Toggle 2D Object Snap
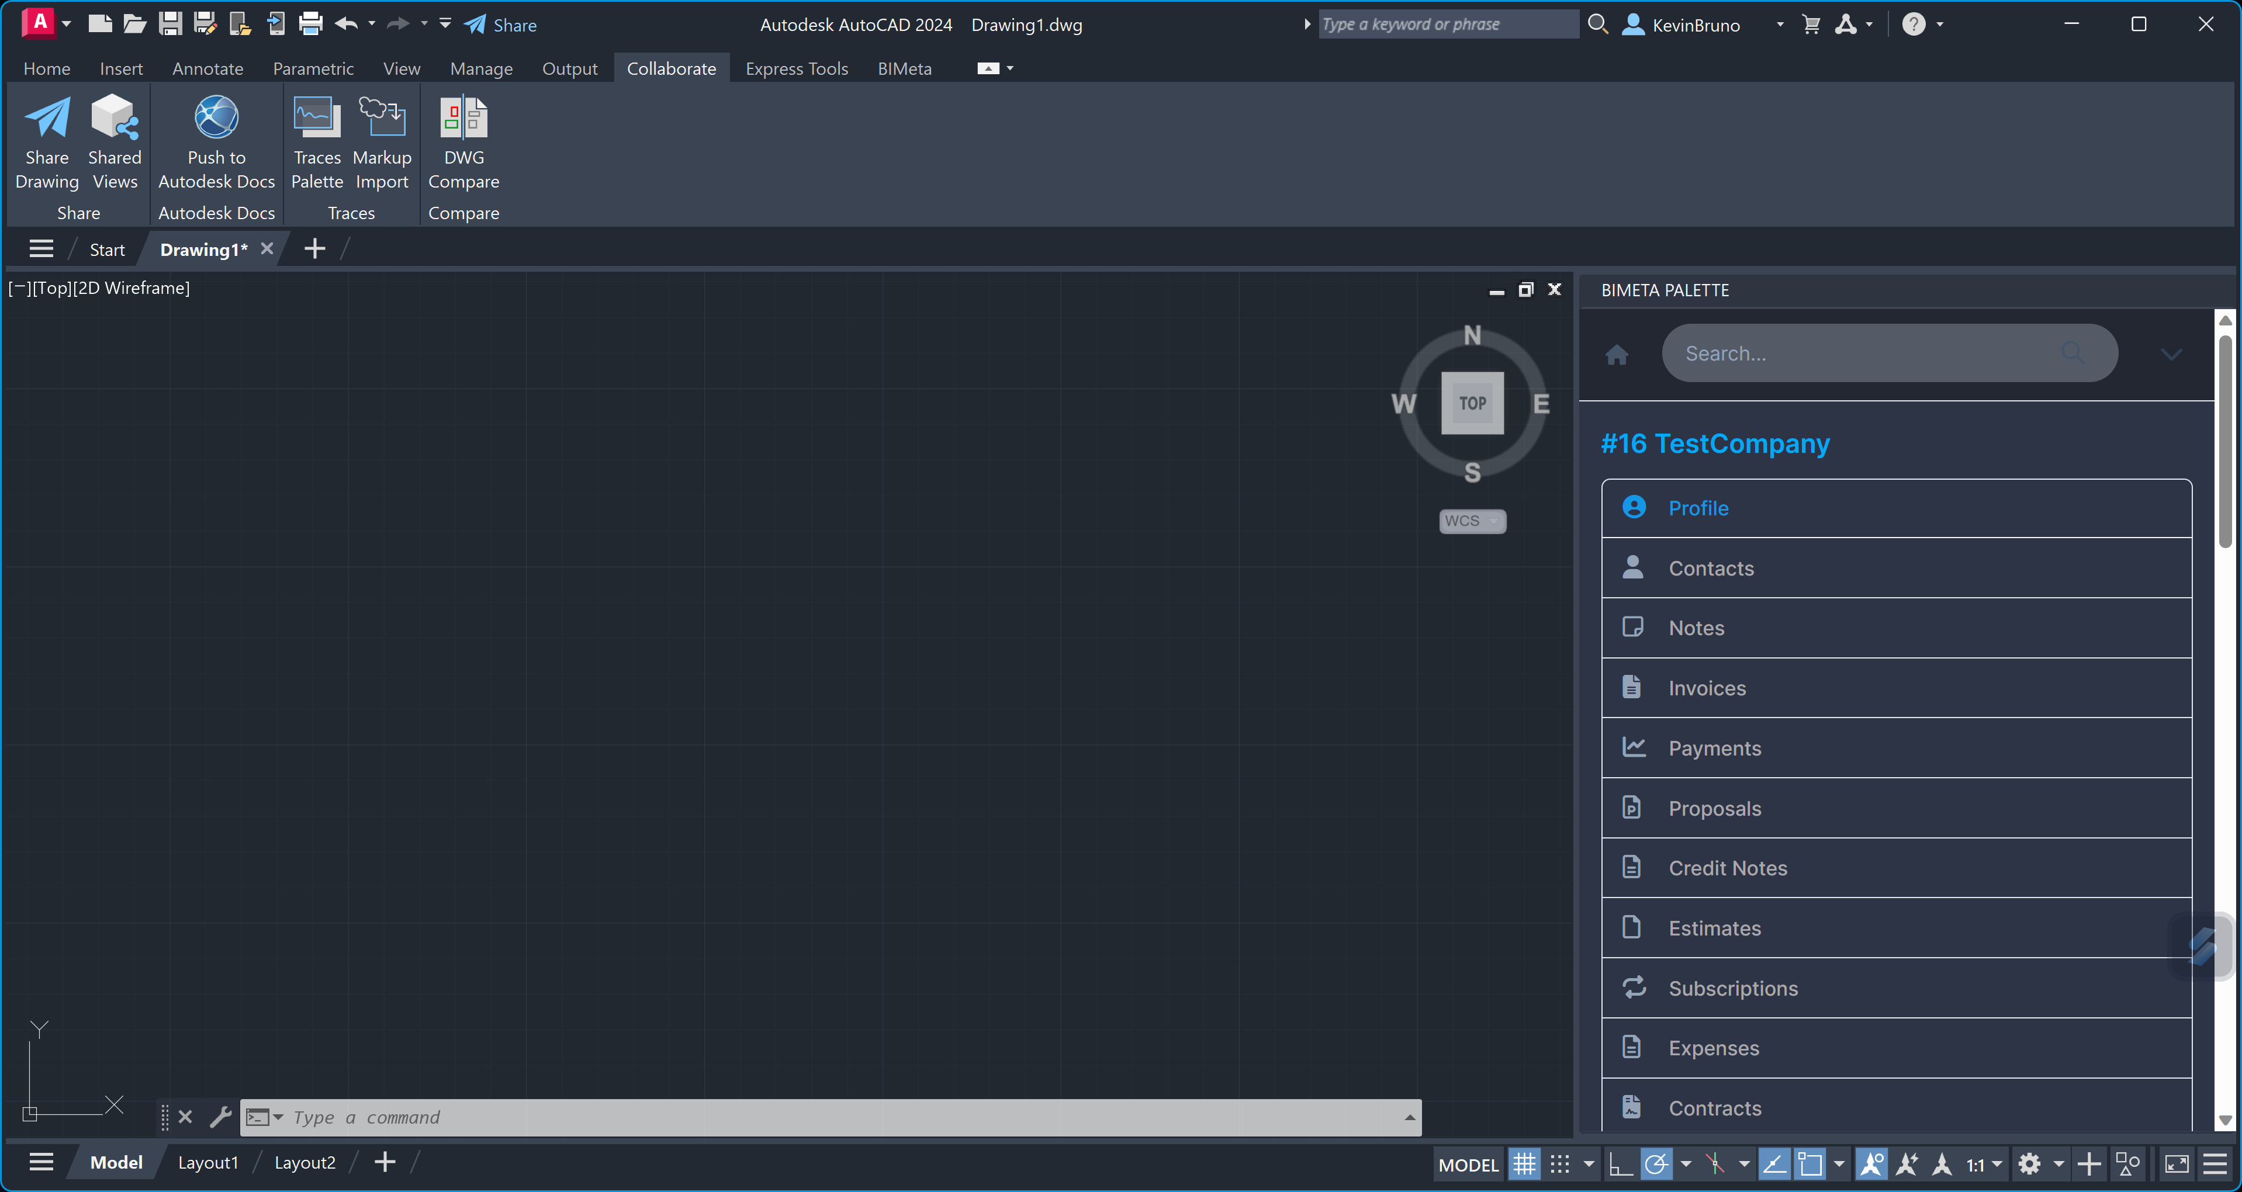The width and height of the screenshot is (2242, 1192). 1810,1163
